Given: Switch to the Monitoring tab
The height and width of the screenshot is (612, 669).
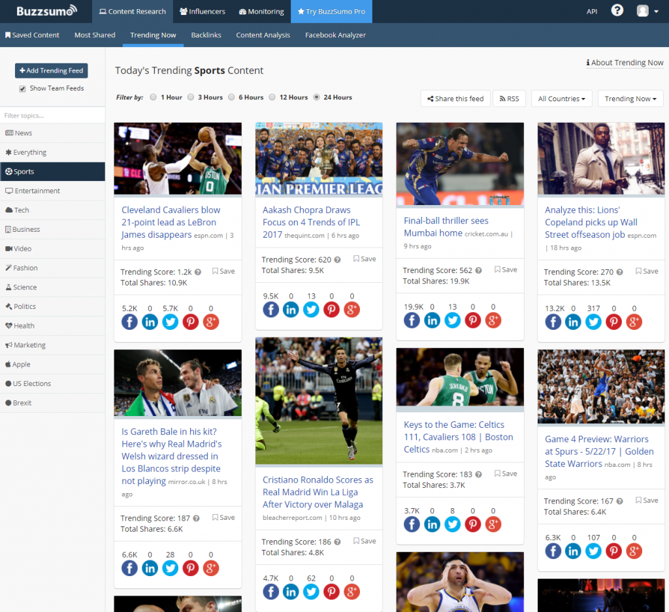Looking at the screenshot, I should coord(261,12).
